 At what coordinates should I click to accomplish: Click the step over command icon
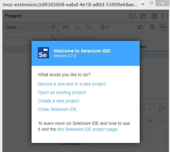coord(89,27)
